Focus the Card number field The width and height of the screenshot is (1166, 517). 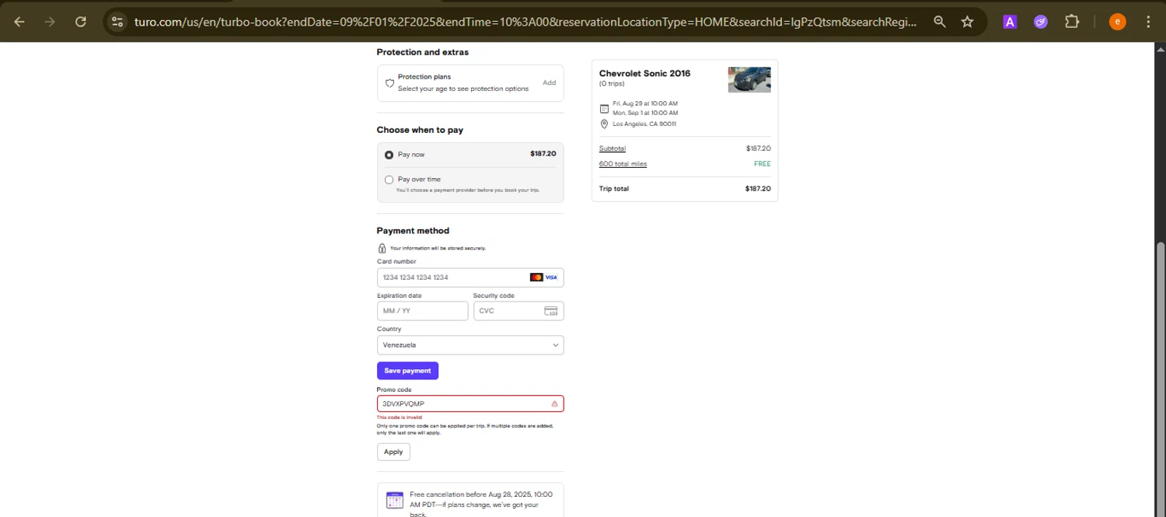click(470, 278)
